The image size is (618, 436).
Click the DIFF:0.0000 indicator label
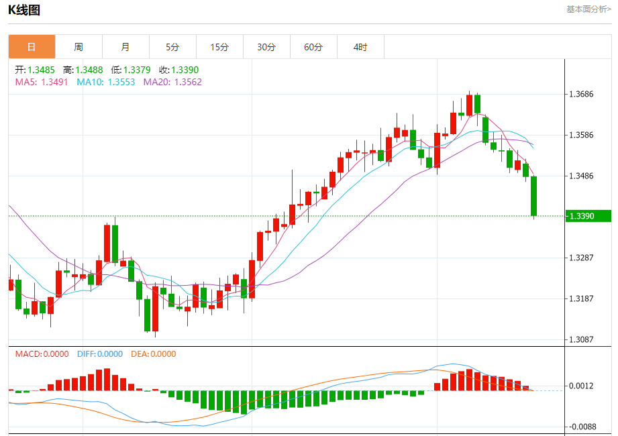tap(100, 354)
